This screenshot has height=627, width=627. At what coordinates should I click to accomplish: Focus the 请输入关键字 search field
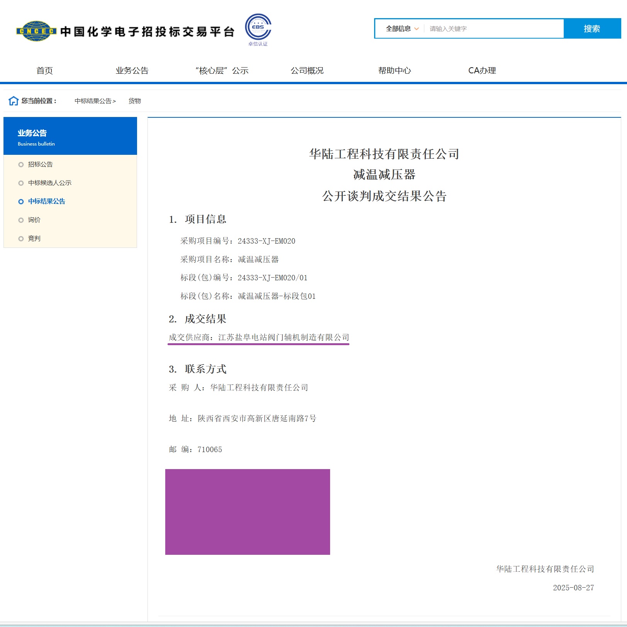494,29
